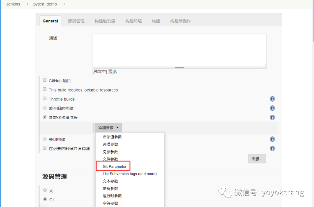Open help for Throttle builds
Viewport: 314px width, 207px height.
[x=272, y=99]
